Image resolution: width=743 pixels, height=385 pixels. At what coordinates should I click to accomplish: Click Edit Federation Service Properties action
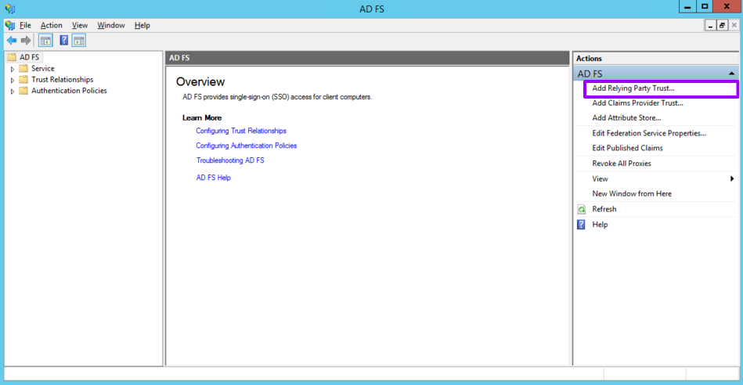pyautogui.click(x=649, y=133)
